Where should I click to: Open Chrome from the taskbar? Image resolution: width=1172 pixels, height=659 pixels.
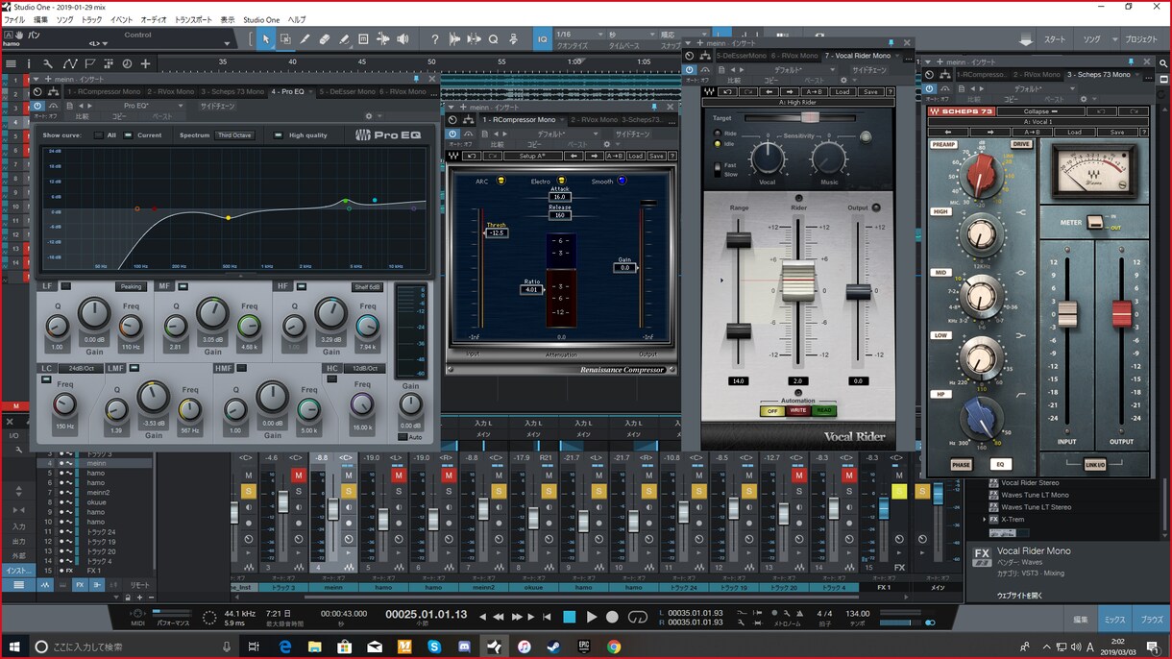point(614,647)
